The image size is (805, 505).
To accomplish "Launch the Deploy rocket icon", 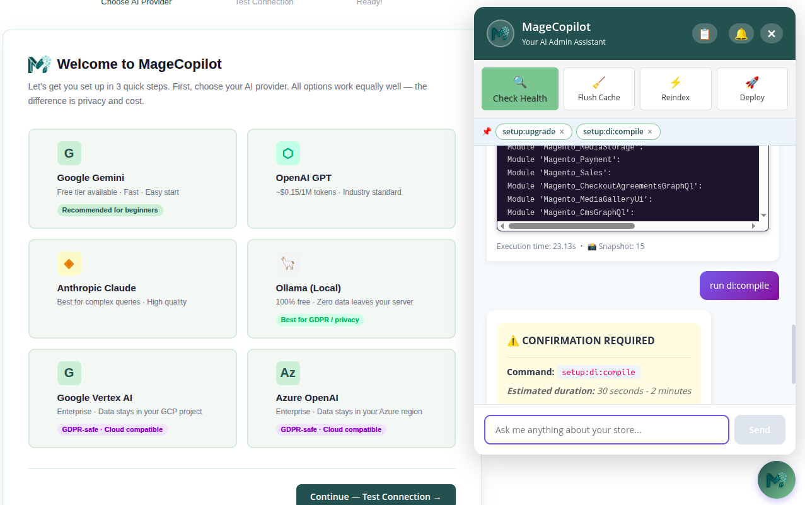I will click(751, 83).
